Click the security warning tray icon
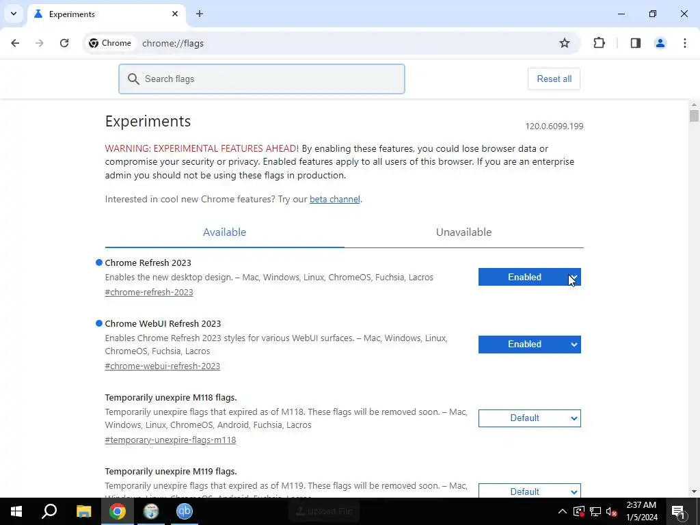Viewport: 700px width, 525px height. click(x=578, y=511)
